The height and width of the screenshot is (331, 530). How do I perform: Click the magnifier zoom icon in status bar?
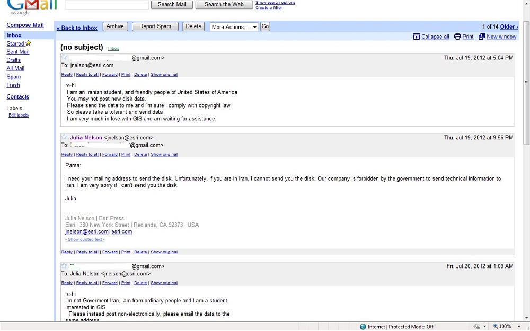click(495, 327)
